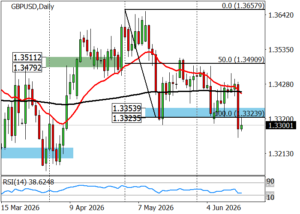Select the 1.35112 price label
Viewport: 300px width, 214px height.
[27, 57]
